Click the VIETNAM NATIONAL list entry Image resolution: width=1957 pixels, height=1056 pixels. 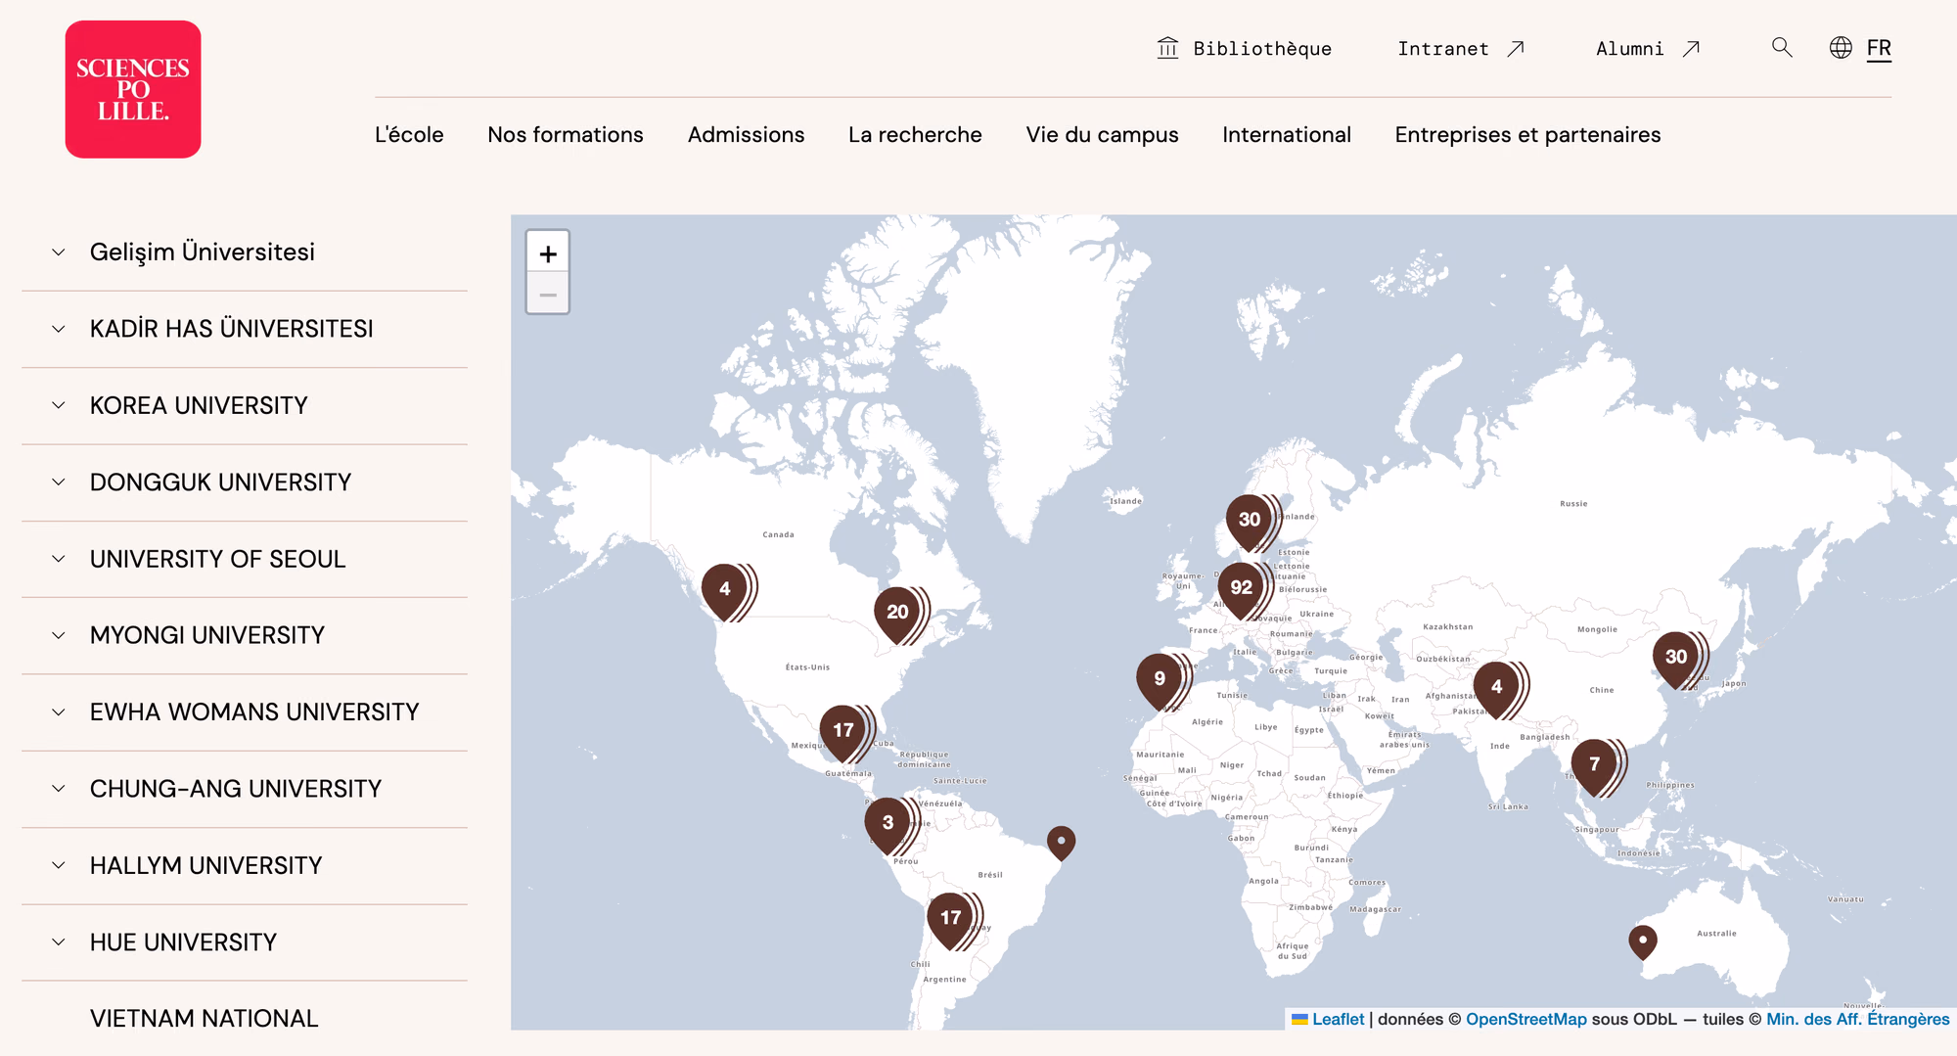[x=205, y=1019]
